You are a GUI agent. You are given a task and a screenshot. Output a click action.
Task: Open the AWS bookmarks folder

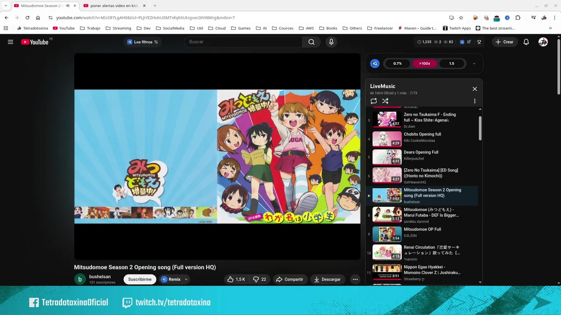306,28
